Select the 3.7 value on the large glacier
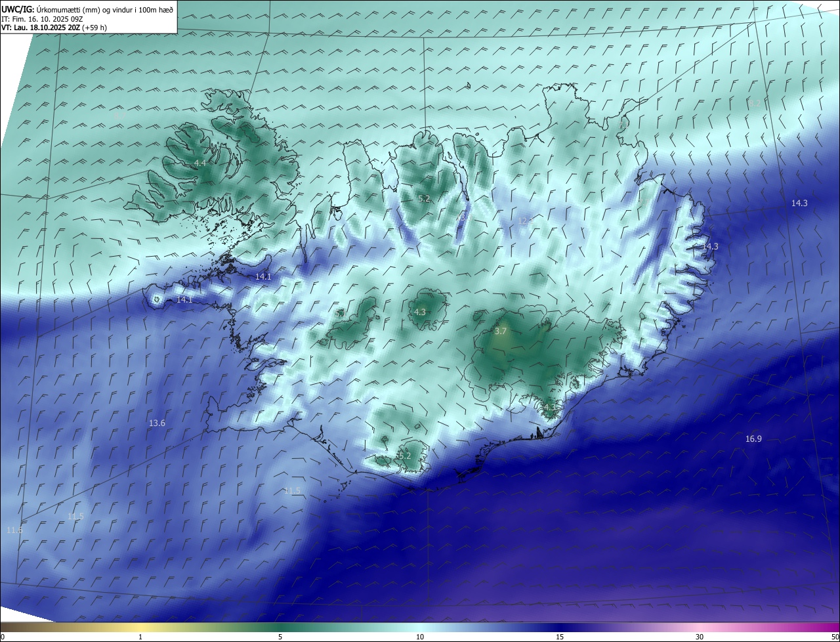 pyautogui.click(x=500, y=332)
